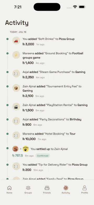Tap the brown S avatar in settle-up entry
The image size is (94, 205).
[15, 149]
